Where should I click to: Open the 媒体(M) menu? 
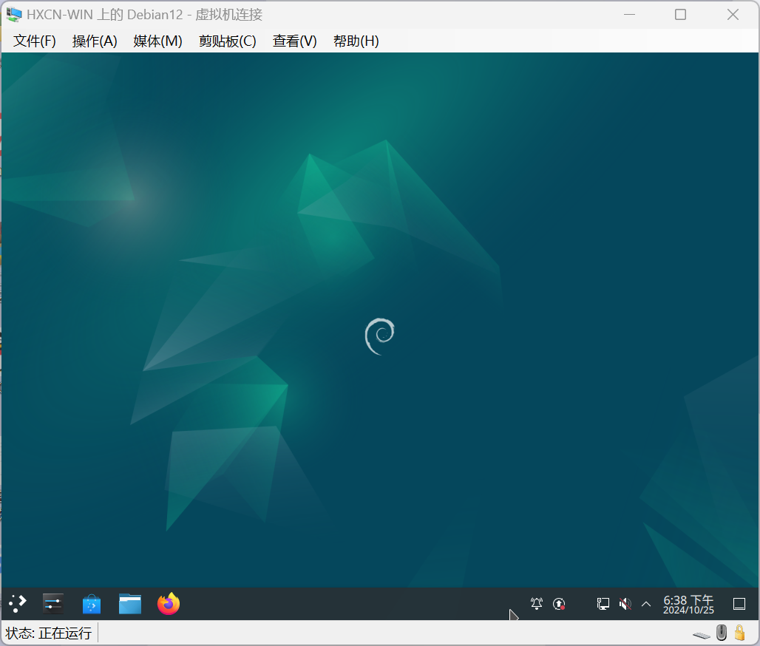[157, 41]
